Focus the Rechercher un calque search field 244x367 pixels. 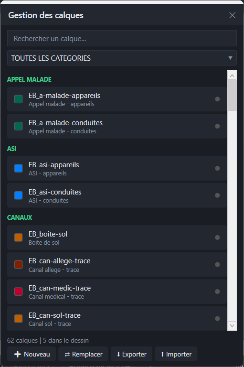pyautogui.click(x=122, y=38)
